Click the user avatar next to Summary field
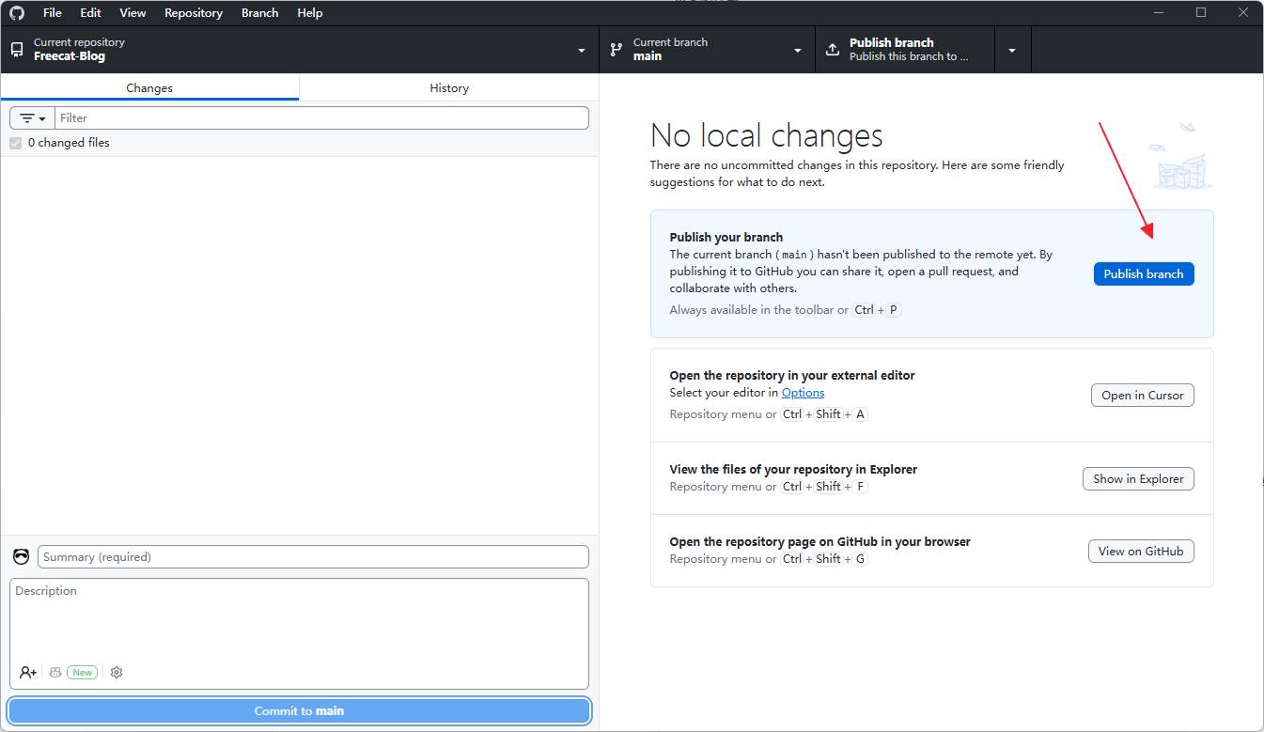 click(x=22, y=557)
